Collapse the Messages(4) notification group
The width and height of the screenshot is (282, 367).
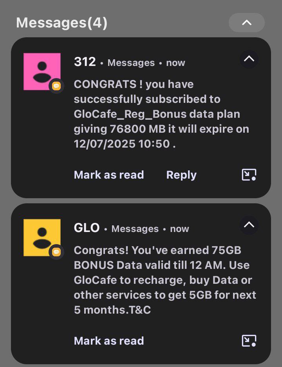(x=246, y=23)
